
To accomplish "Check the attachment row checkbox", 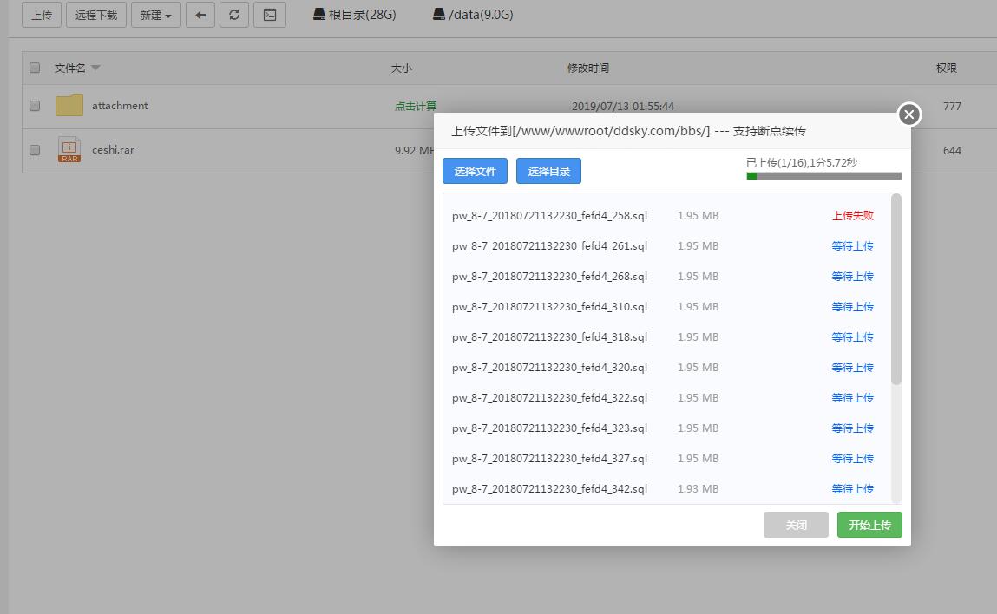I will coord(34,105).
